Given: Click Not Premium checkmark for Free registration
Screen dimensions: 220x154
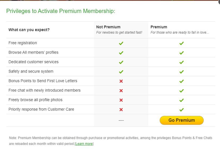Looking at the screenshot, I should [x=121, y=43].
